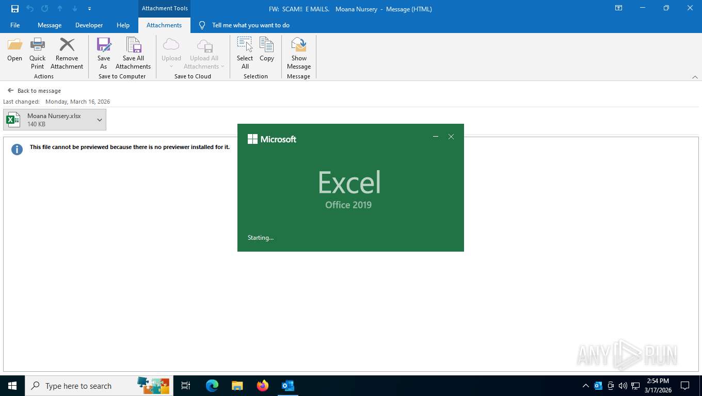Viewport: 702px width, 396px height.
Task: Open Ribbon Display Options button
Action: pyautogui.click(x=618, y=8)
